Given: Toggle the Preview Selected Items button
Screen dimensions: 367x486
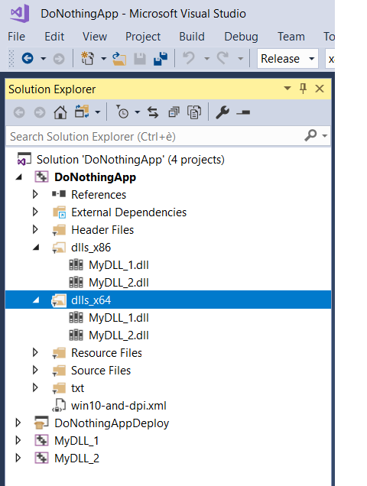Looking at the screenshot, I should [x=243, y=112].
